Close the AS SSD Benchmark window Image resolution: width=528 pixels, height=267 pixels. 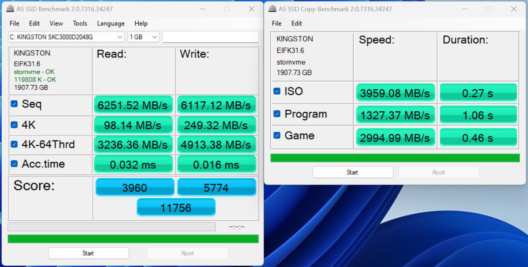(x=251, y=9)
